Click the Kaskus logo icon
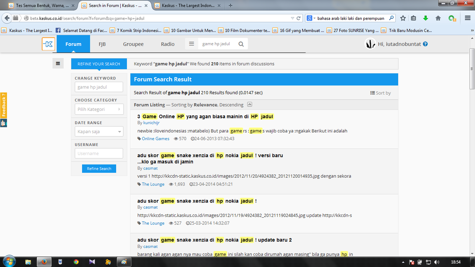Viewport: 475px width, 267px height. [49, 44]
